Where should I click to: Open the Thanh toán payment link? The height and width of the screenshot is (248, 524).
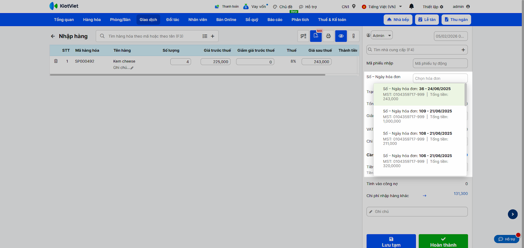tap(227, 7)
